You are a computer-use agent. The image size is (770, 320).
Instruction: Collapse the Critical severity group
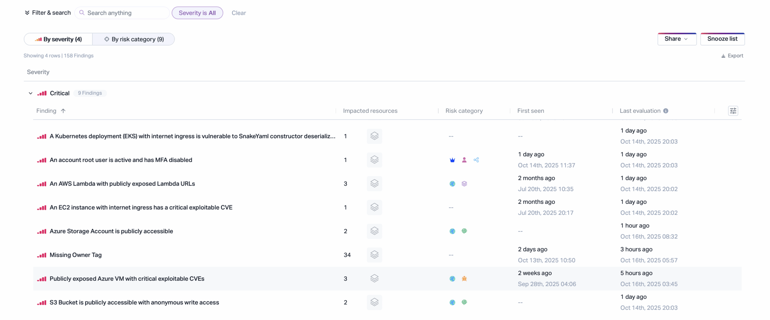point(30,93)
